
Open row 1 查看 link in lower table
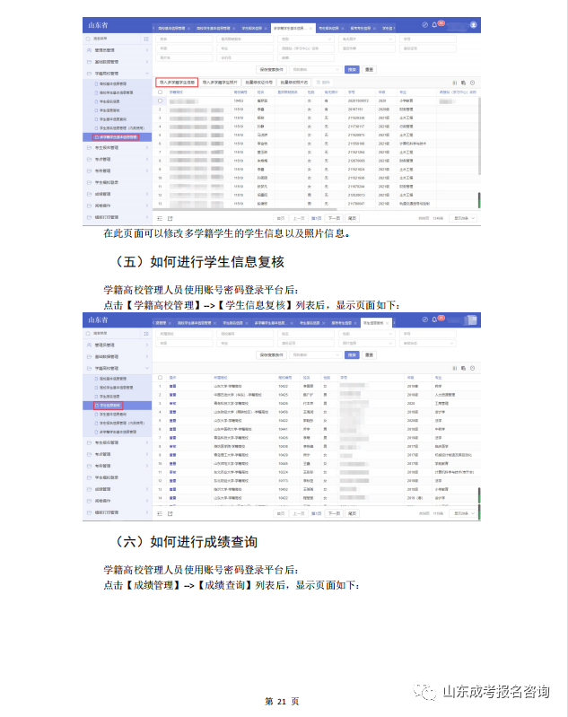(x=172, y=387)
